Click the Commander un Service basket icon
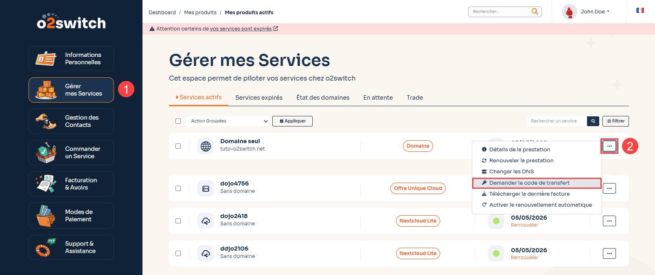655x275 pixels. tap(46, 153)
